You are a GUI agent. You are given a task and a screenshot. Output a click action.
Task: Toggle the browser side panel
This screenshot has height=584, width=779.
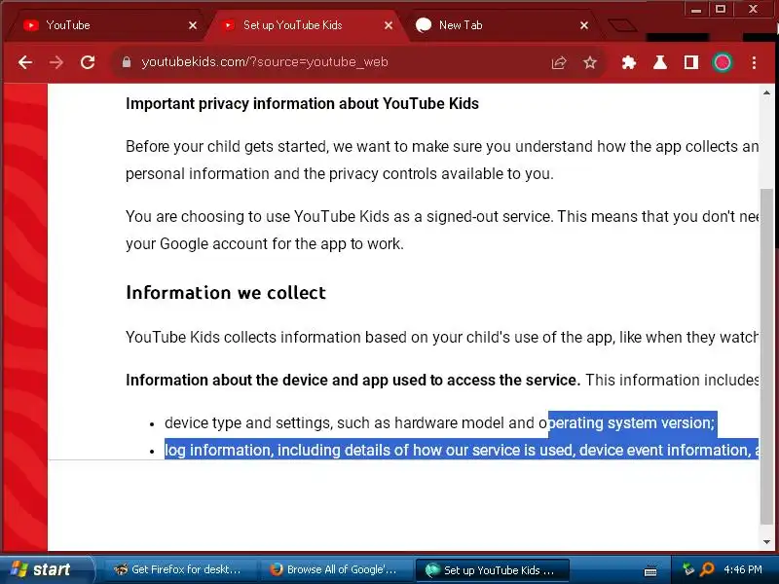coord(691,62)
